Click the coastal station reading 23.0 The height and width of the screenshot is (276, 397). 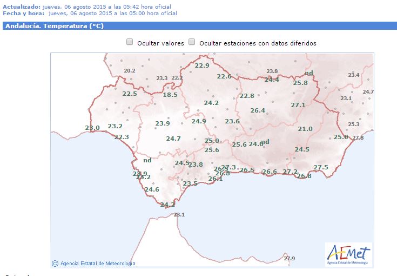pyautogui.click(x=92, y=128)
